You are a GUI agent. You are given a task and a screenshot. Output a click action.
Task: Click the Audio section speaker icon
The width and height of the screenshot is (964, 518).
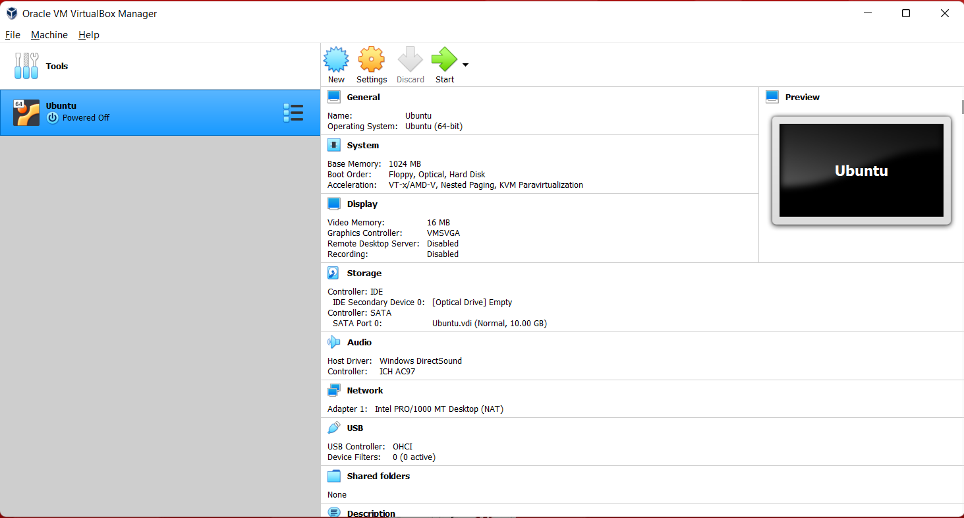[x=333, y=341]
